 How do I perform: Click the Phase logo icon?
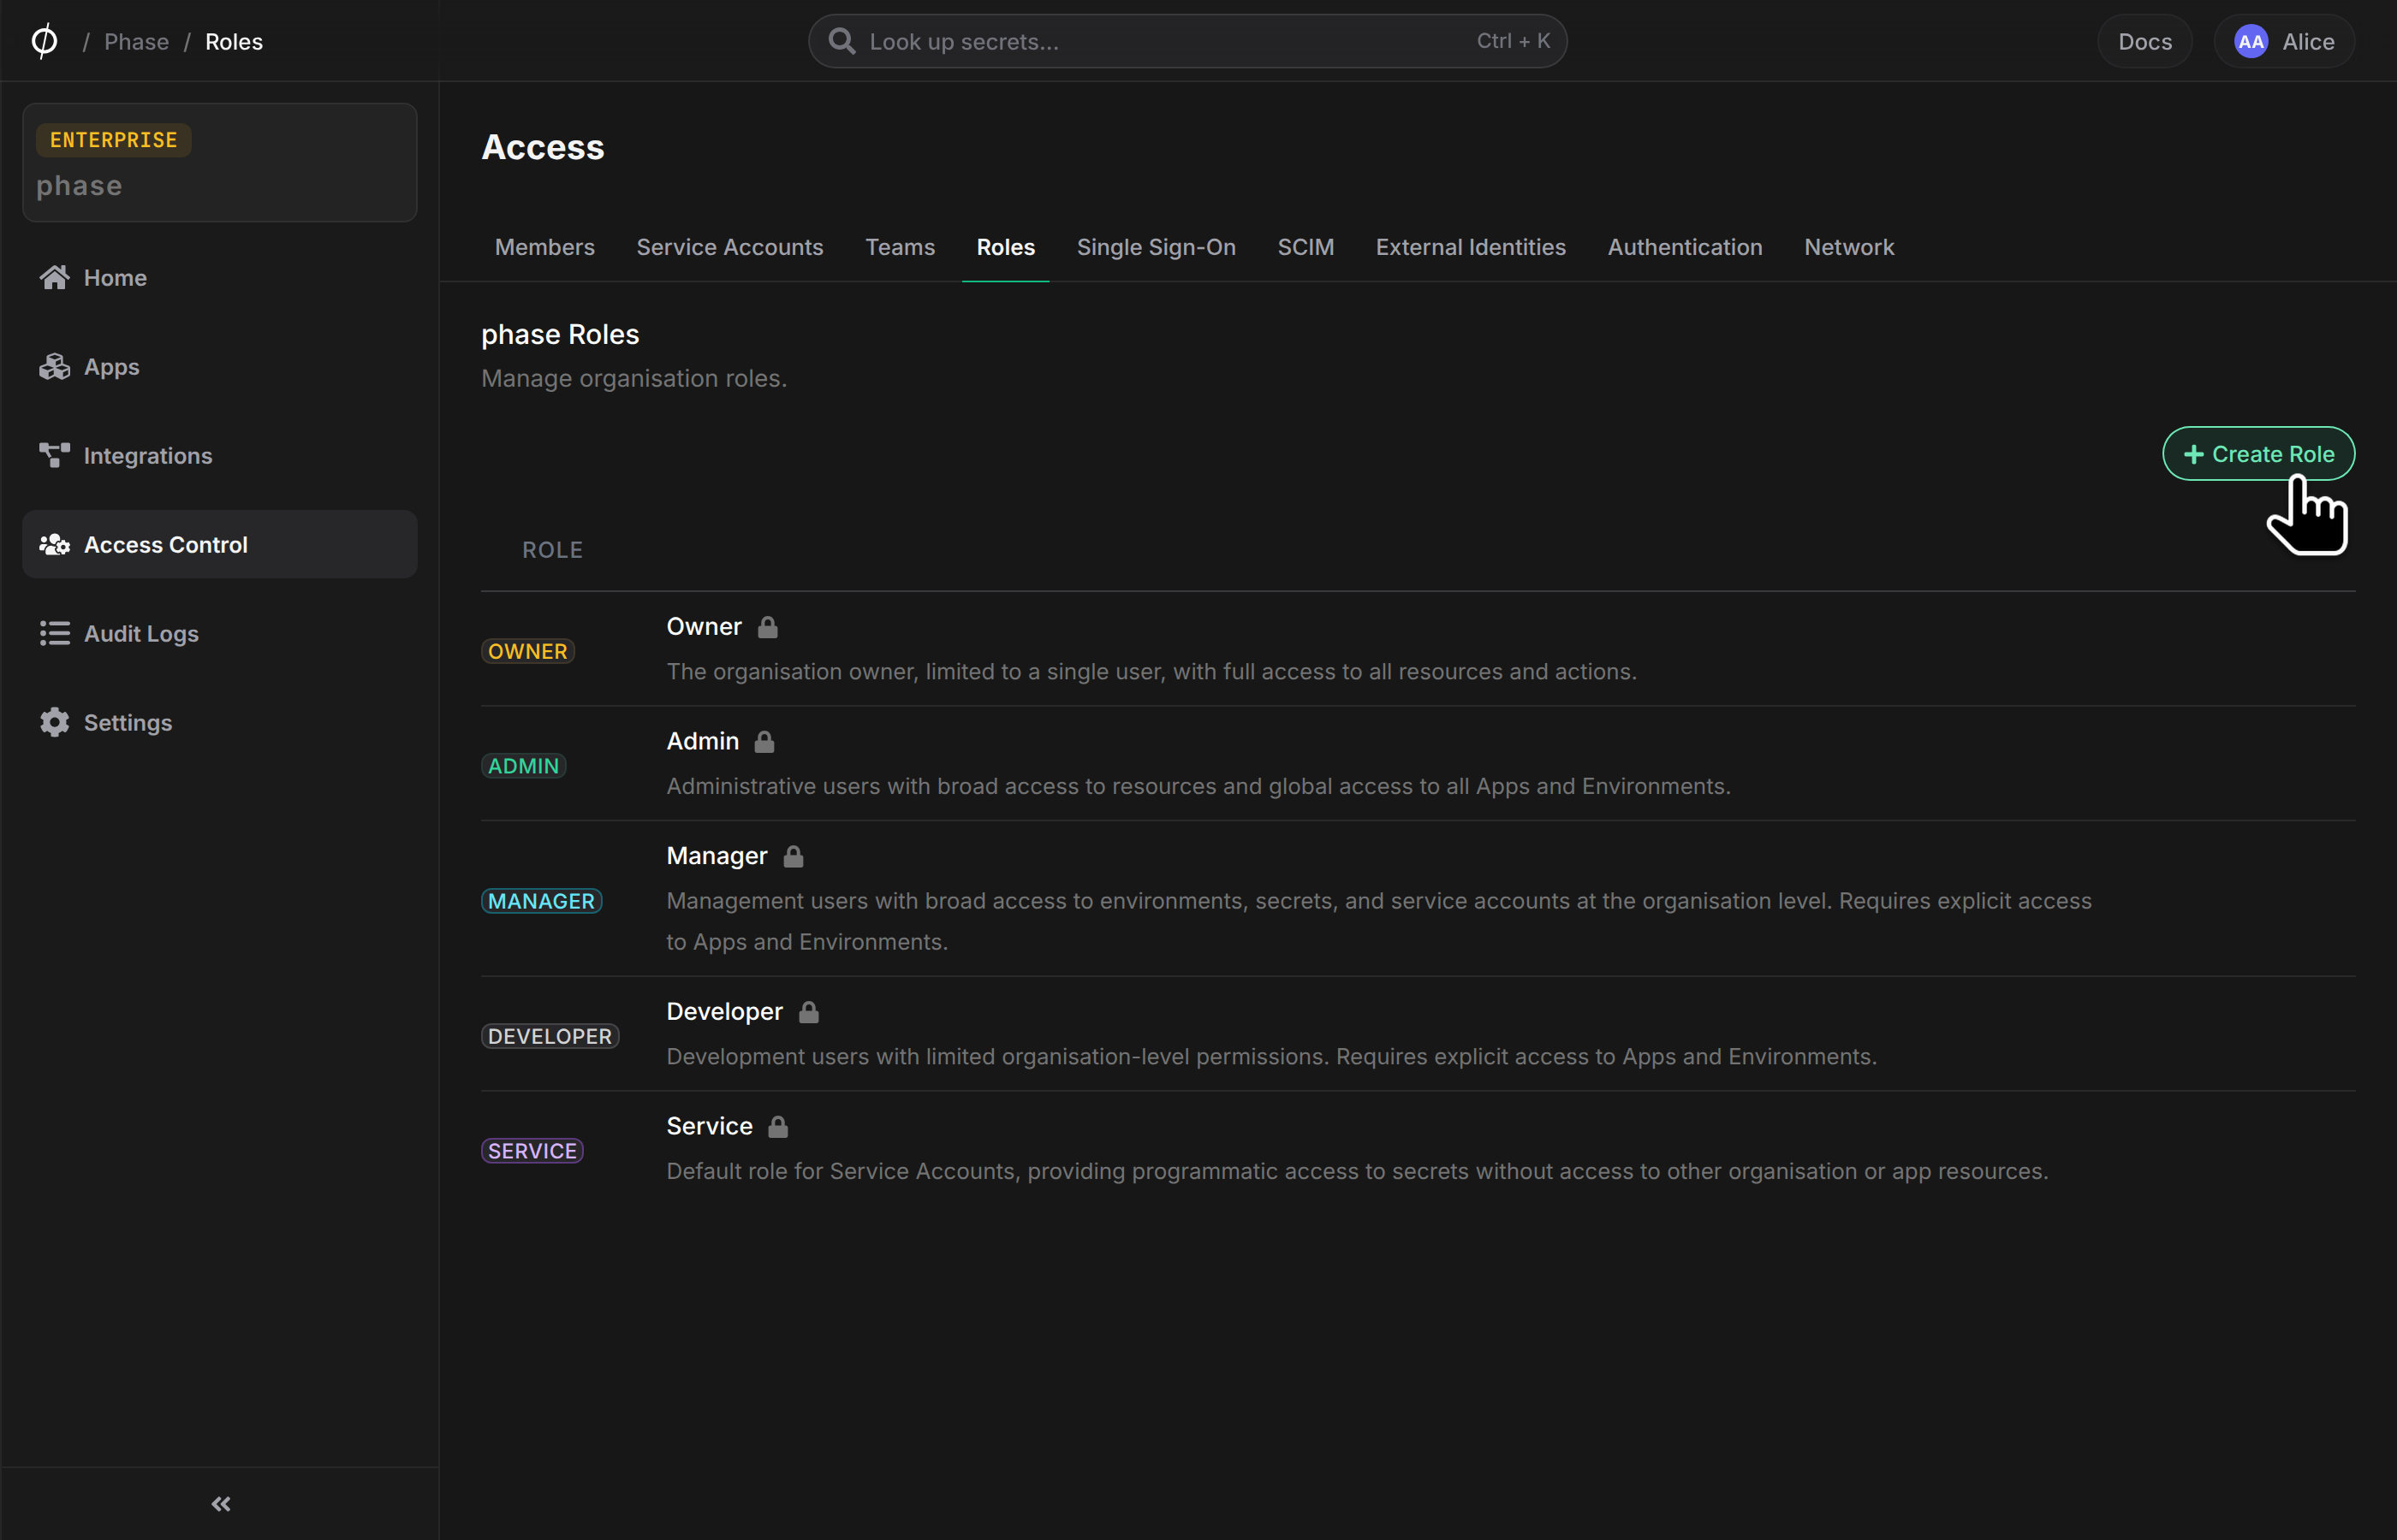click(x=44, y=41)
